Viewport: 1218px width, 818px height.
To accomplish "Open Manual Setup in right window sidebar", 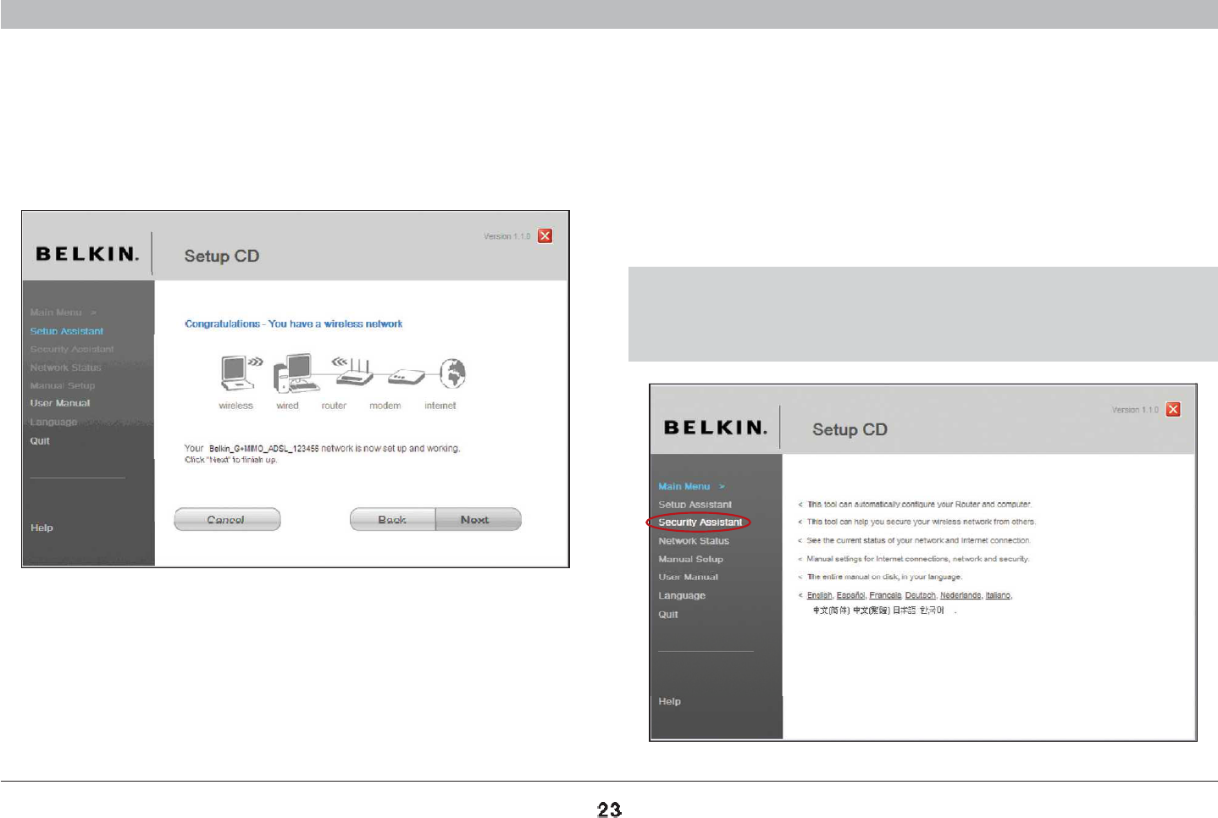I will [691, 559].
